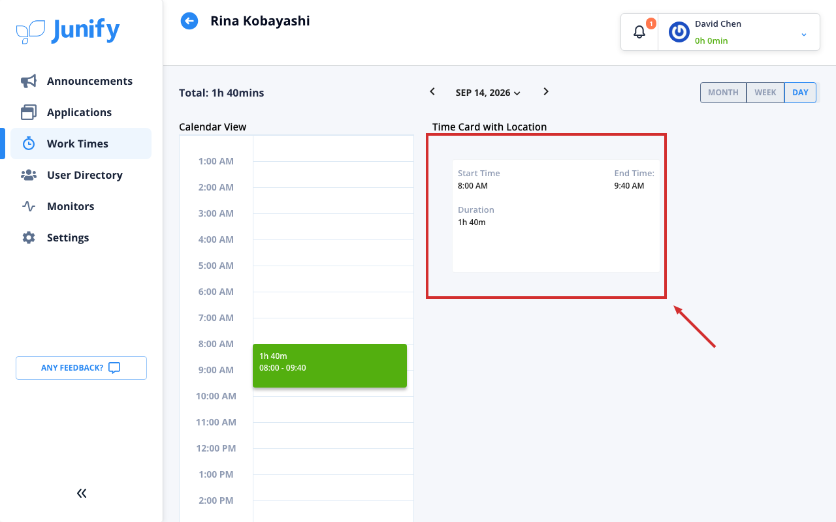This screenshot has width=836, height=522.
Task: Click the Rina Kobayashi page title
Action: 260,21
